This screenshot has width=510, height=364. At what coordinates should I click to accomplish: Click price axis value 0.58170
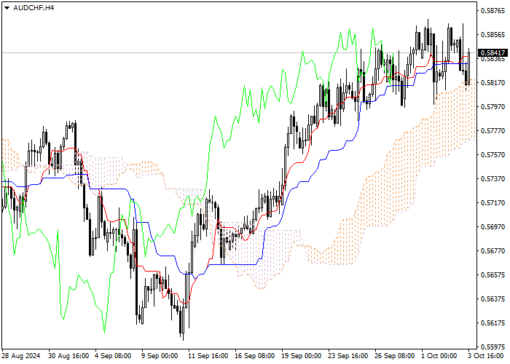point(493,83)
